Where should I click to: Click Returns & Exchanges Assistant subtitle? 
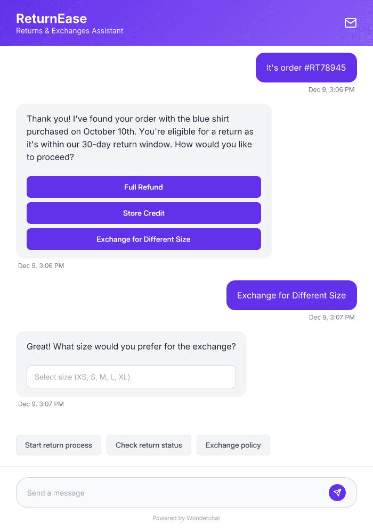(x=69, y=31)
